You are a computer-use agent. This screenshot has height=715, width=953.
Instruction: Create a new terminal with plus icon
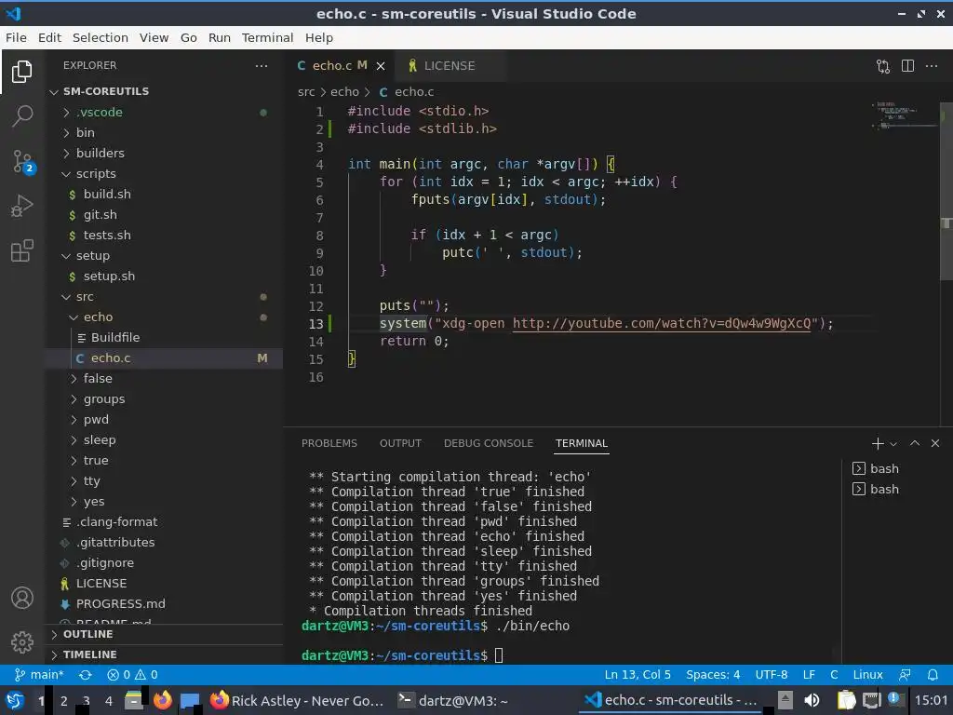tap(877, 444)
